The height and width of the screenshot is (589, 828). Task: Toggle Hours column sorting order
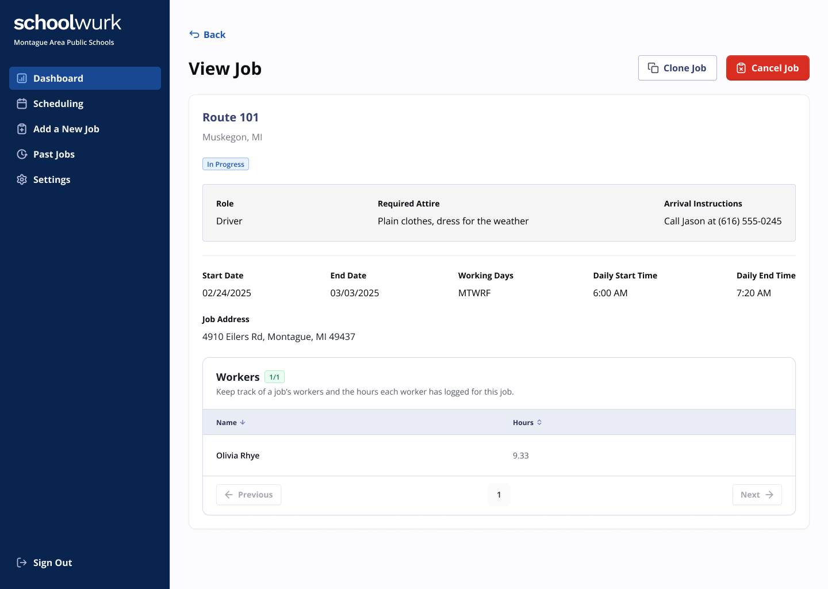(x=539, y=422)
